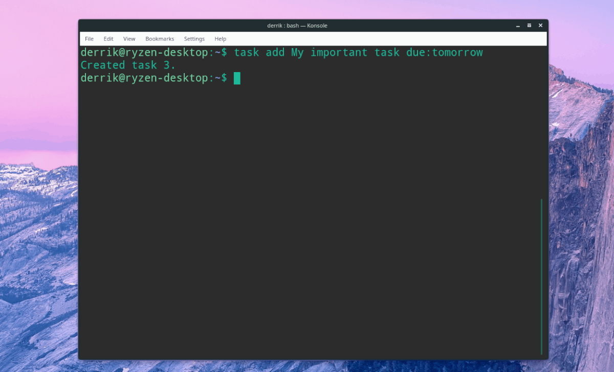Maximize the Konsole window

tap(529, 25)
